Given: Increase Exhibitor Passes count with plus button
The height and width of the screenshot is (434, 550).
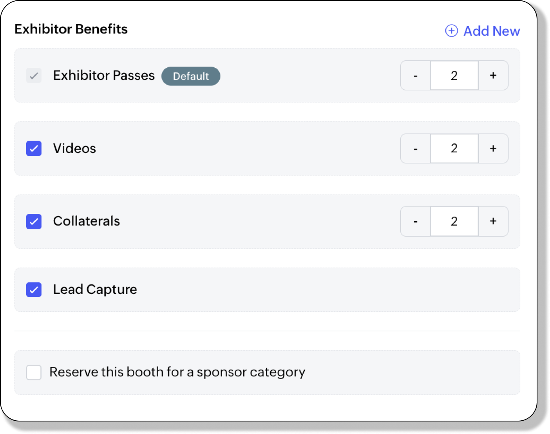Looking at the screenshot, I should (x=493, y=76).
